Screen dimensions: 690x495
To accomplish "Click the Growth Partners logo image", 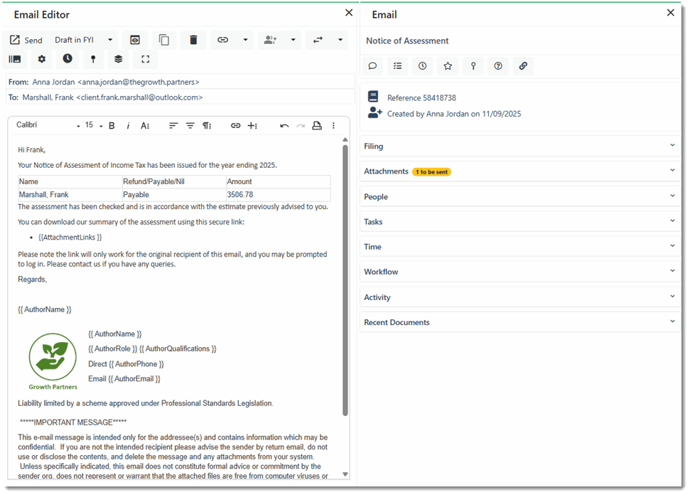I will pos(53,361).
